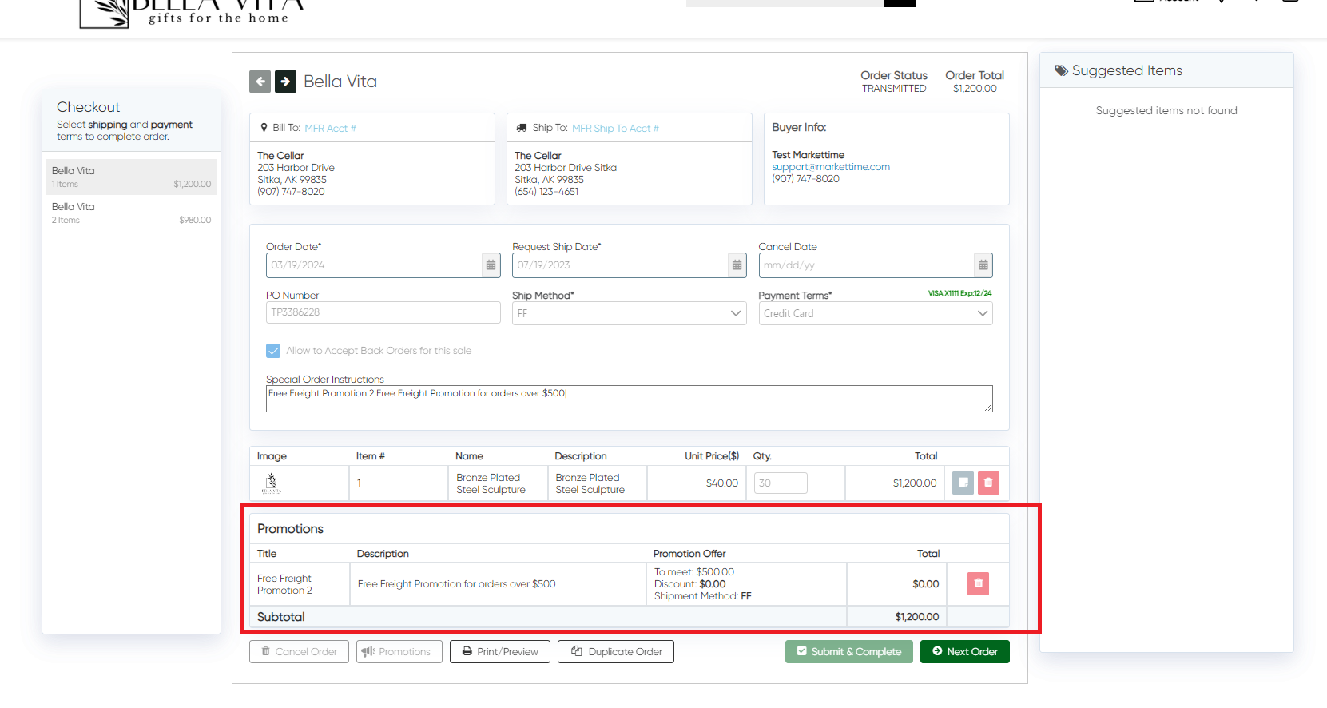Click Cancel Order button

pos(300,652)
